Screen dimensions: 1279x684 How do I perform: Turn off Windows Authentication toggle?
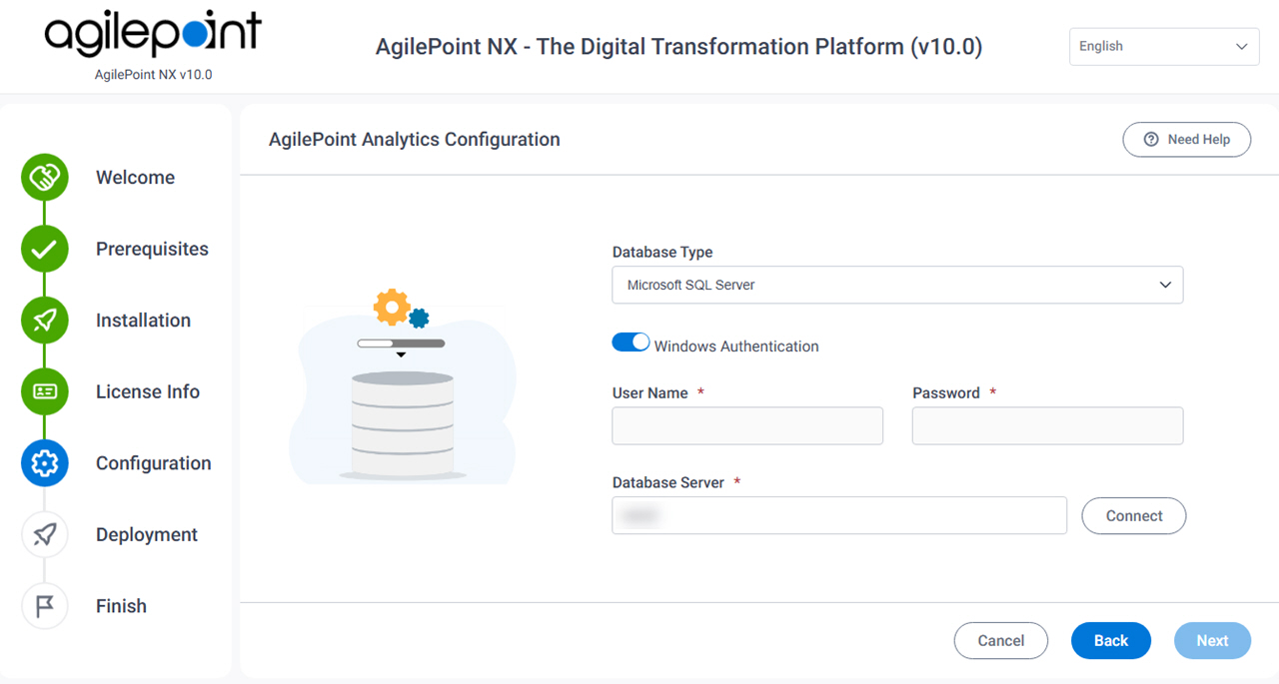(x=631, y=342)
